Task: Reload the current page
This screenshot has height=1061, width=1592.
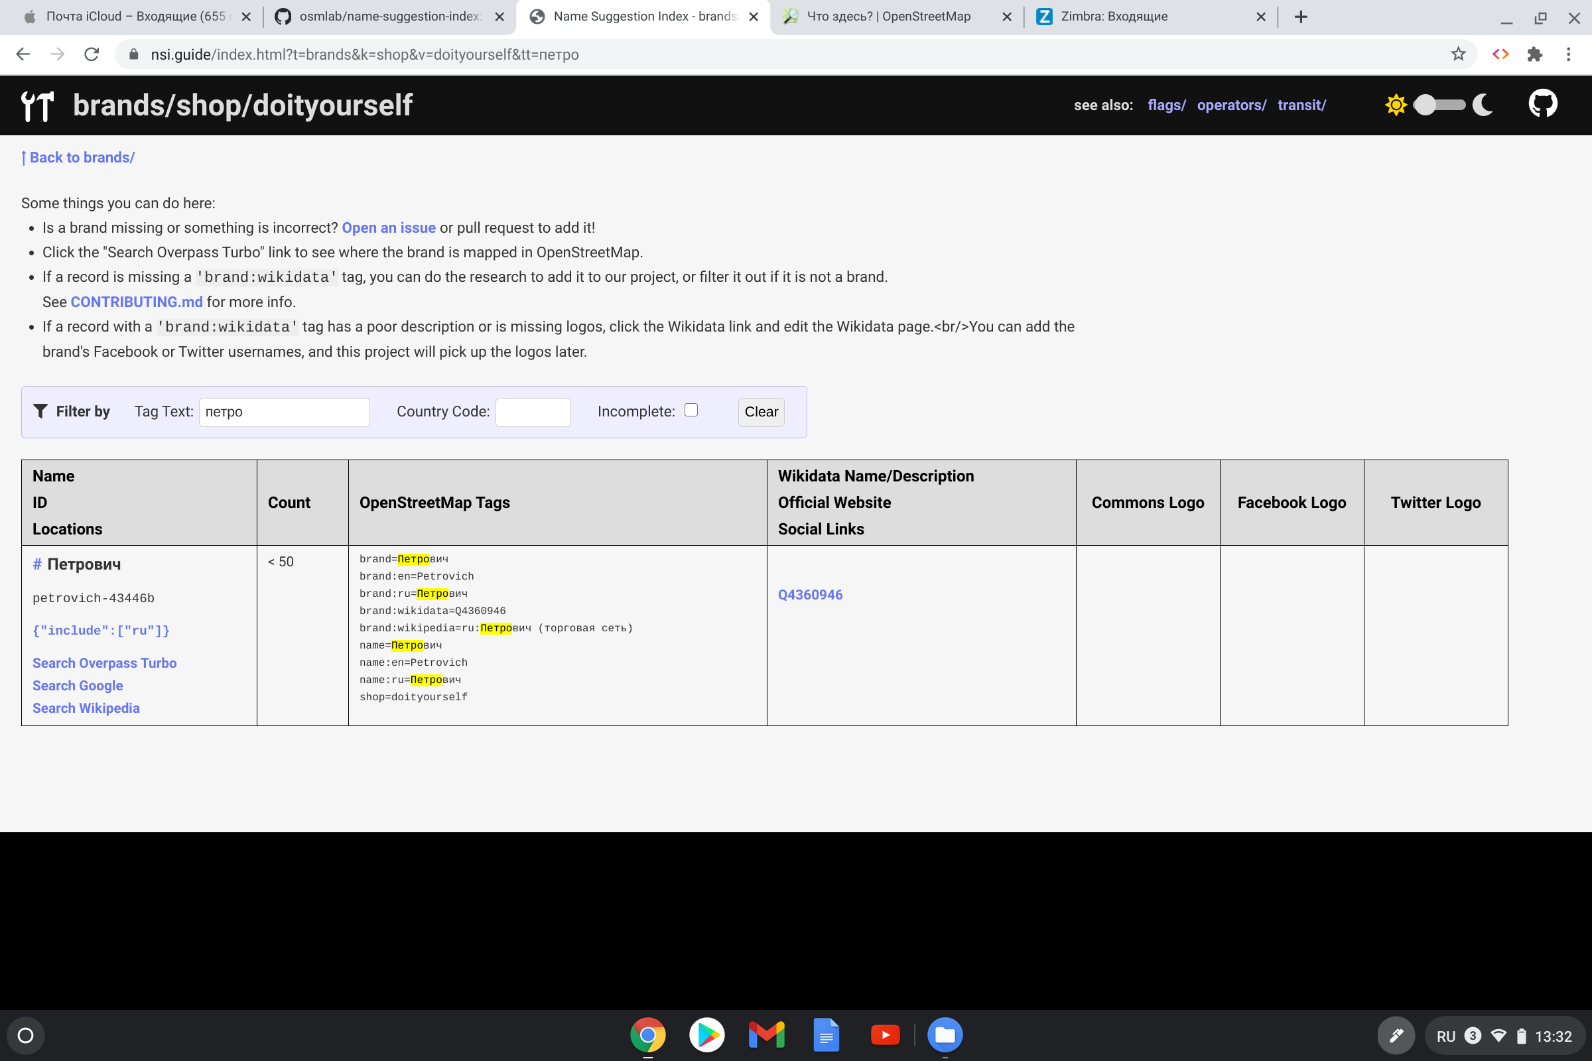Action: (x=92, y=54)
